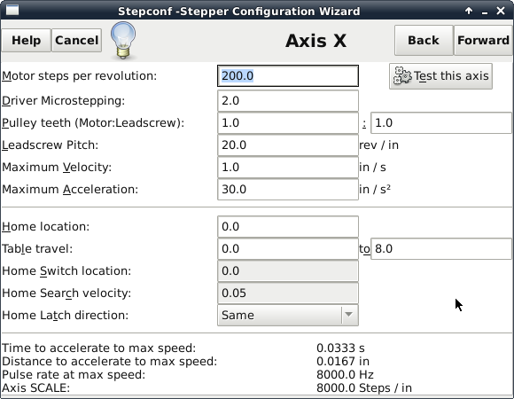Cancel the configuration wizard

(77, 40)
